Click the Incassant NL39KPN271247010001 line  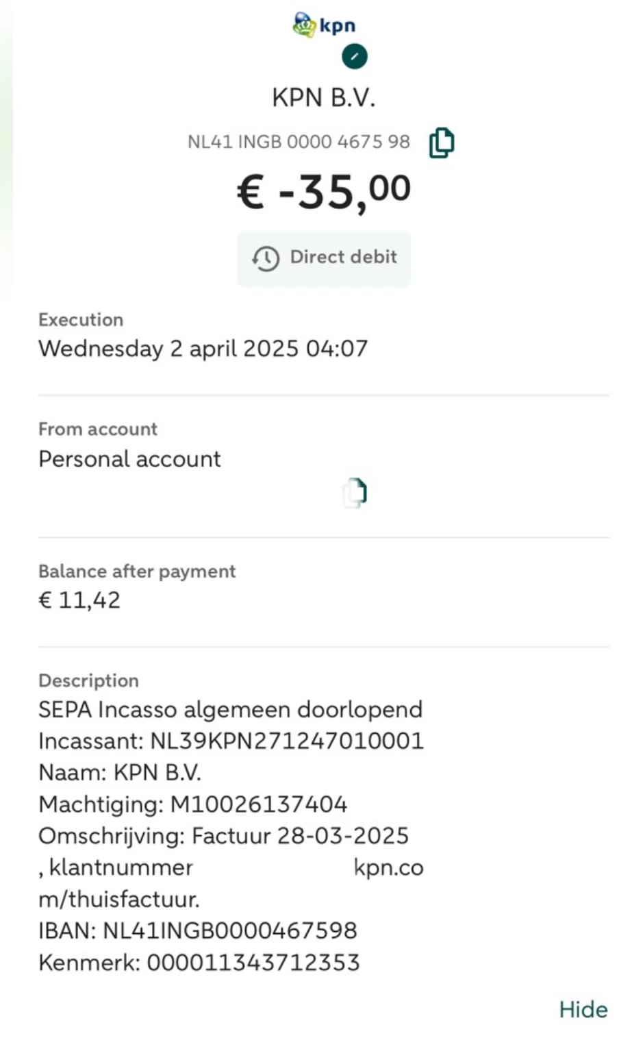pos(231,741)
